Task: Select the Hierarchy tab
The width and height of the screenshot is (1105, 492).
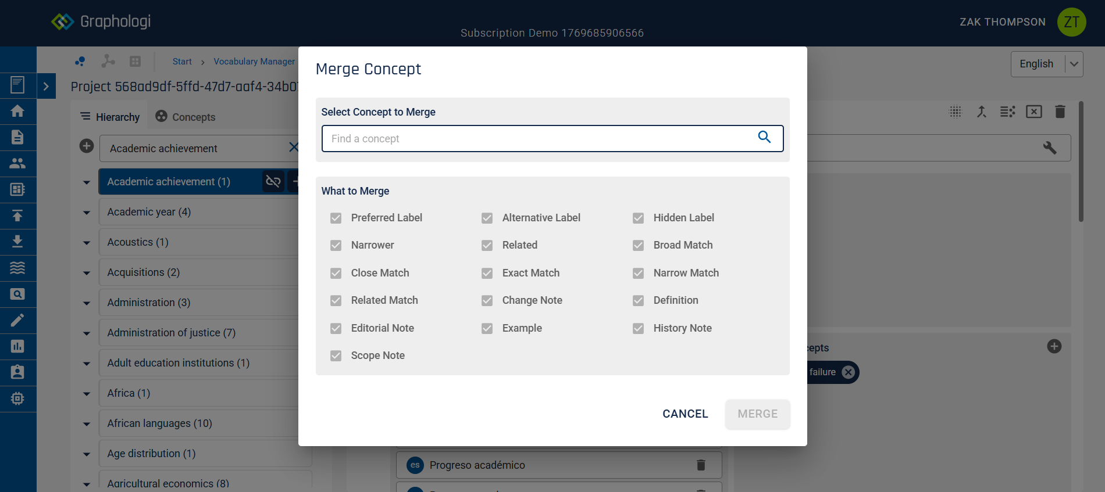Action: [x=110, y=117]
